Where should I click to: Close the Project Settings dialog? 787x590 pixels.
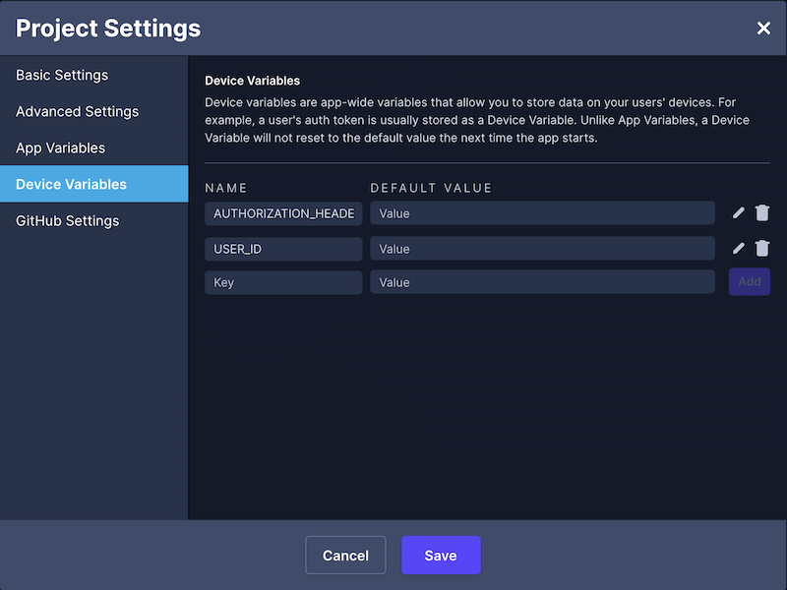tap(763, 29)
